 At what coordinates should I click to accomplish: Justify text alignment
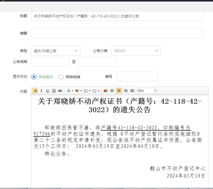[132, 91]
